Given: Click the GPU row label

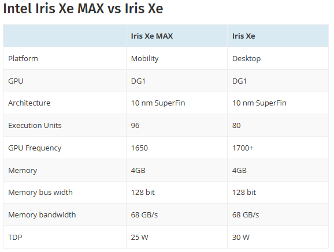Looking at the screenshot, I should tap(16, 81).
